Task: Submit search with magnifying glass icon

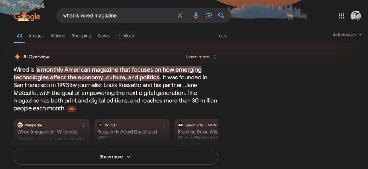Action: [x=221, y=16]
